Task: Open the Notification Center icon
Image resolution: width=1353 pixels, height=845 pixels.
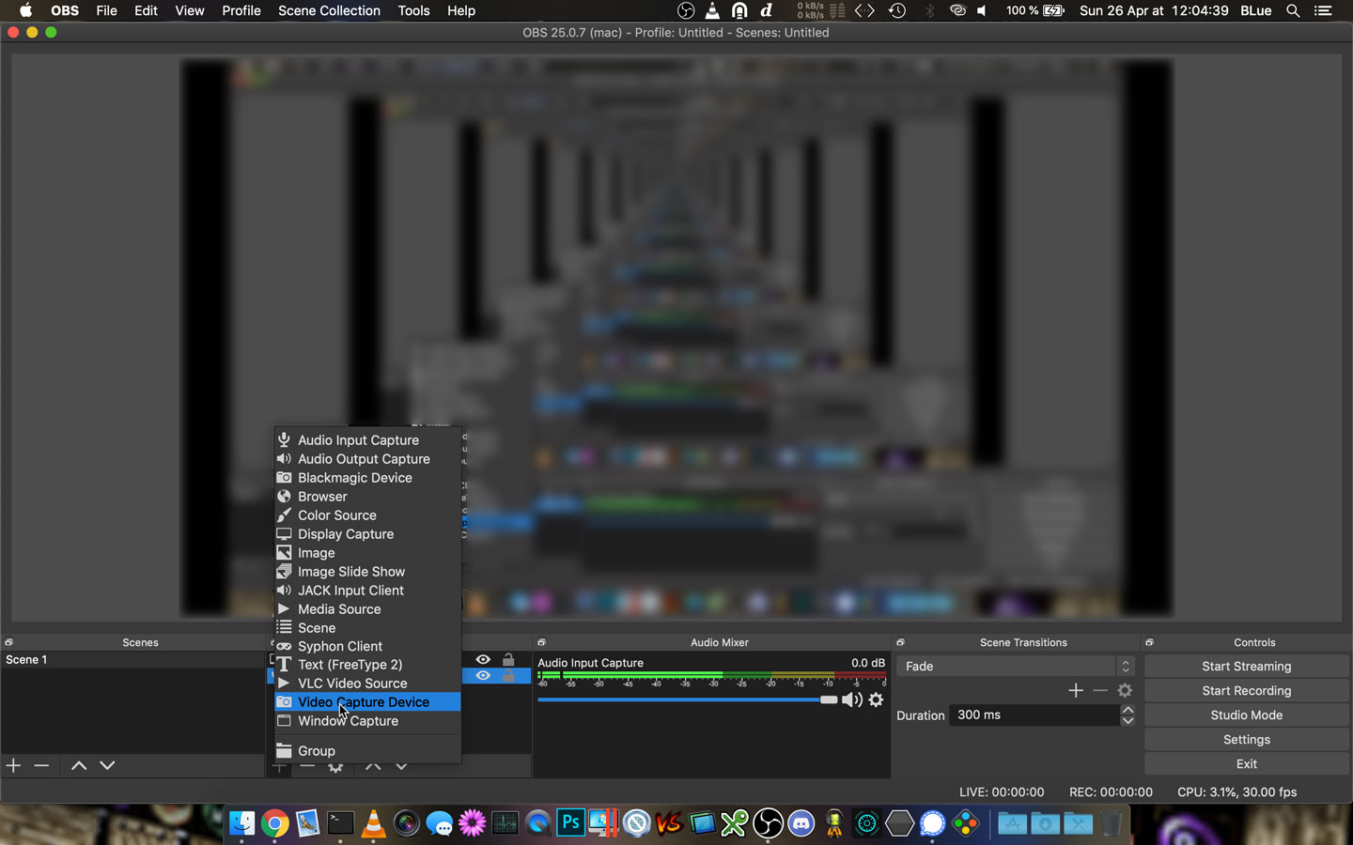Action: (x=1323, y=10)
